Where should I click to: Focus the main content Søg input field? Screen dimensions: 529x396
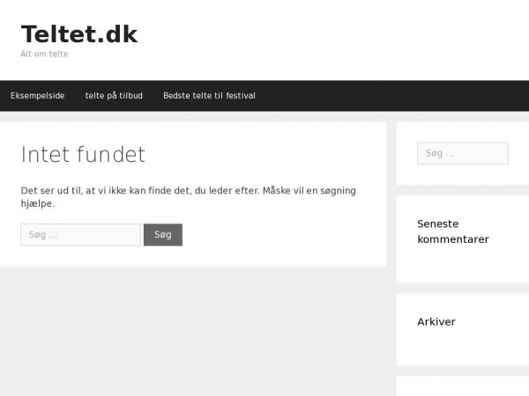(x=80, y=235)
